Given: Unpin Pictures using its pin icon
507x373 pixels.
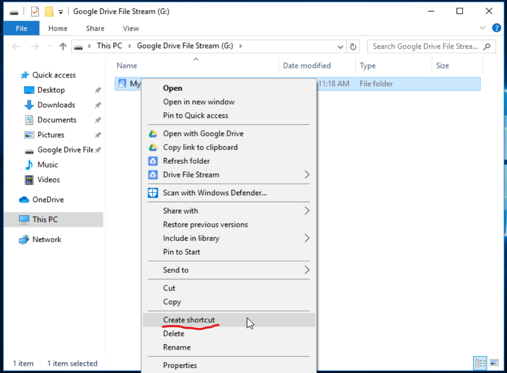Looking at the screenshot, I should pyautogui.click(x=98, y=135).
